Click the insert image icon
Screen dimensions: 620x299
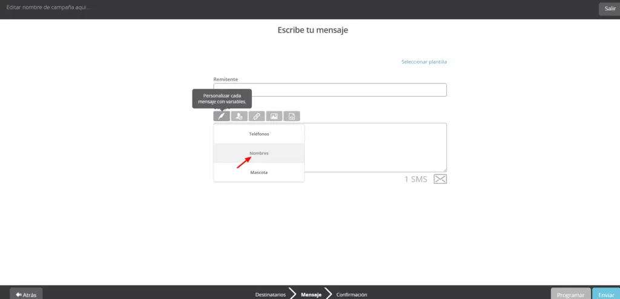(274, 116)
